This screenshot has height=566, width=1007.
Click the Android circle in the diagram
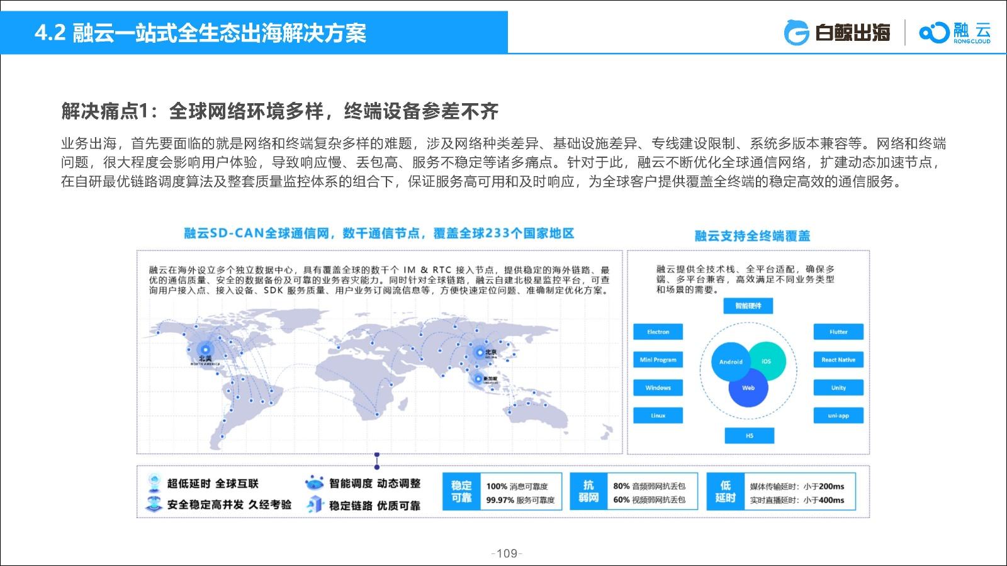click(x=731, y=362)
